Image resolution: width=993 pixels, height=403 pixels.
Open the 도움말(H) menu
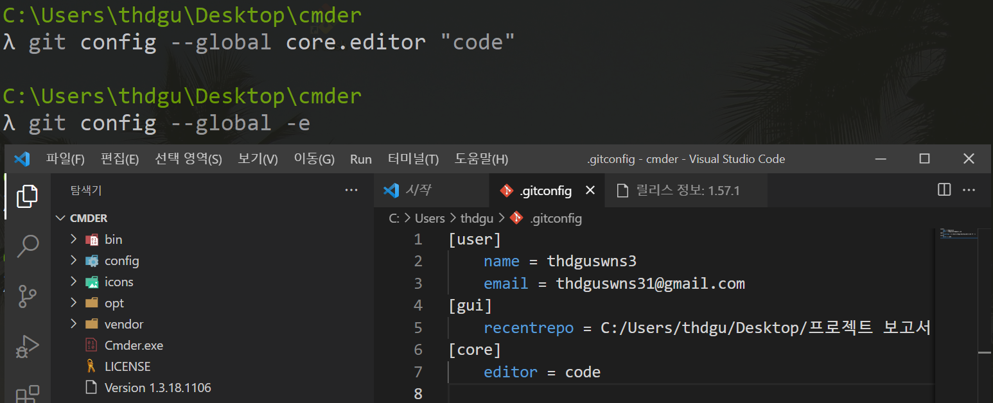click(481, 159)
